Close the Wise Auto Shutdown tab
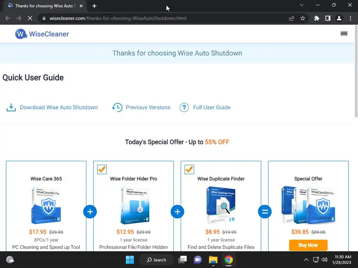This screenshot has height=268, width=358. [81, 6]
